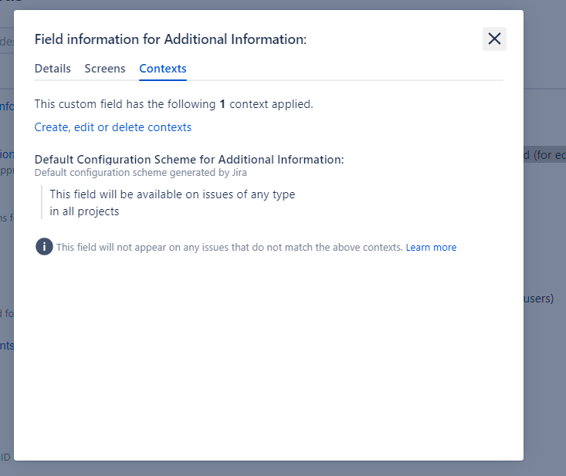Viewport: 566px width, 476px height.
Task: Click 'This field will not appear' notice text
Action: (x=229, y=248)
